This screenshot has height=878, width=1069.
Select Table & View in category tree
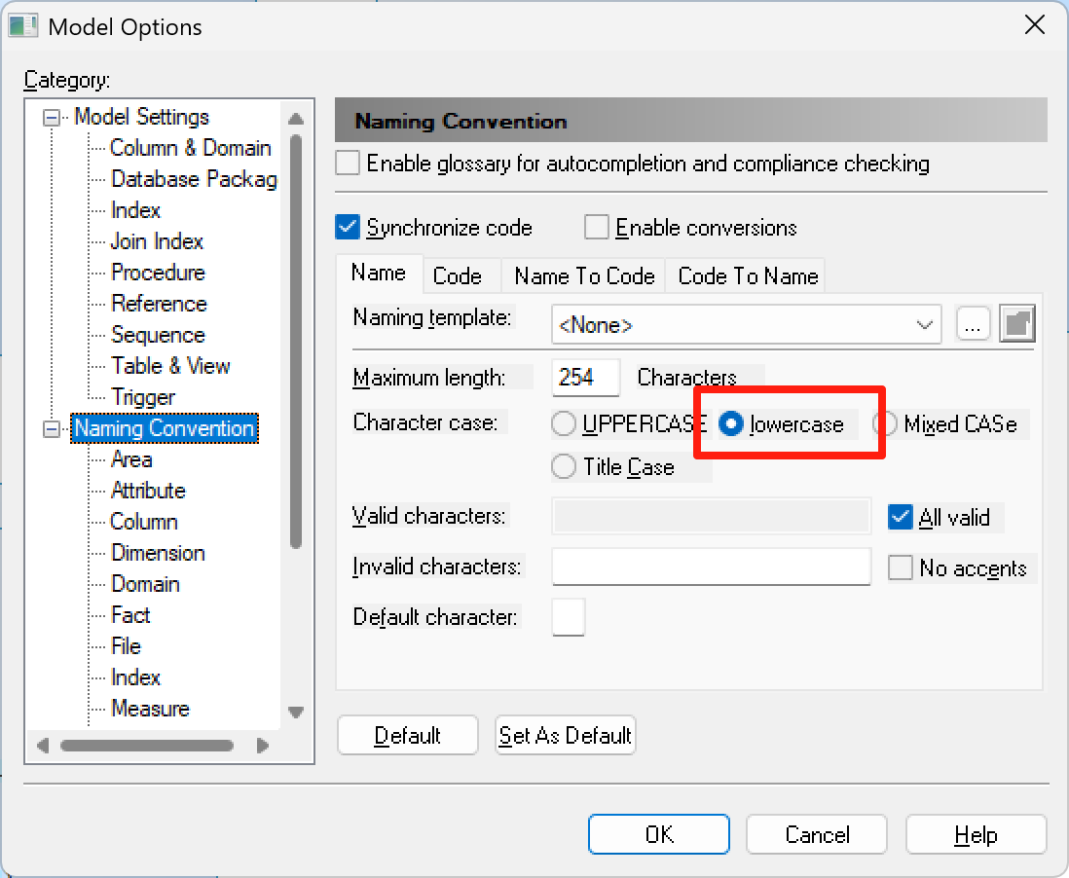coord(170,366)
